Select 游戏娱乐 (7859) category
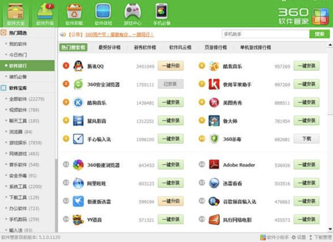The image size is (333, 242). coord(26,143)
